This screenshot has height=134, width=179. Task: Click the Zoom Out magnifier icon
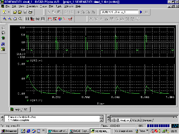tap(10, 19)
